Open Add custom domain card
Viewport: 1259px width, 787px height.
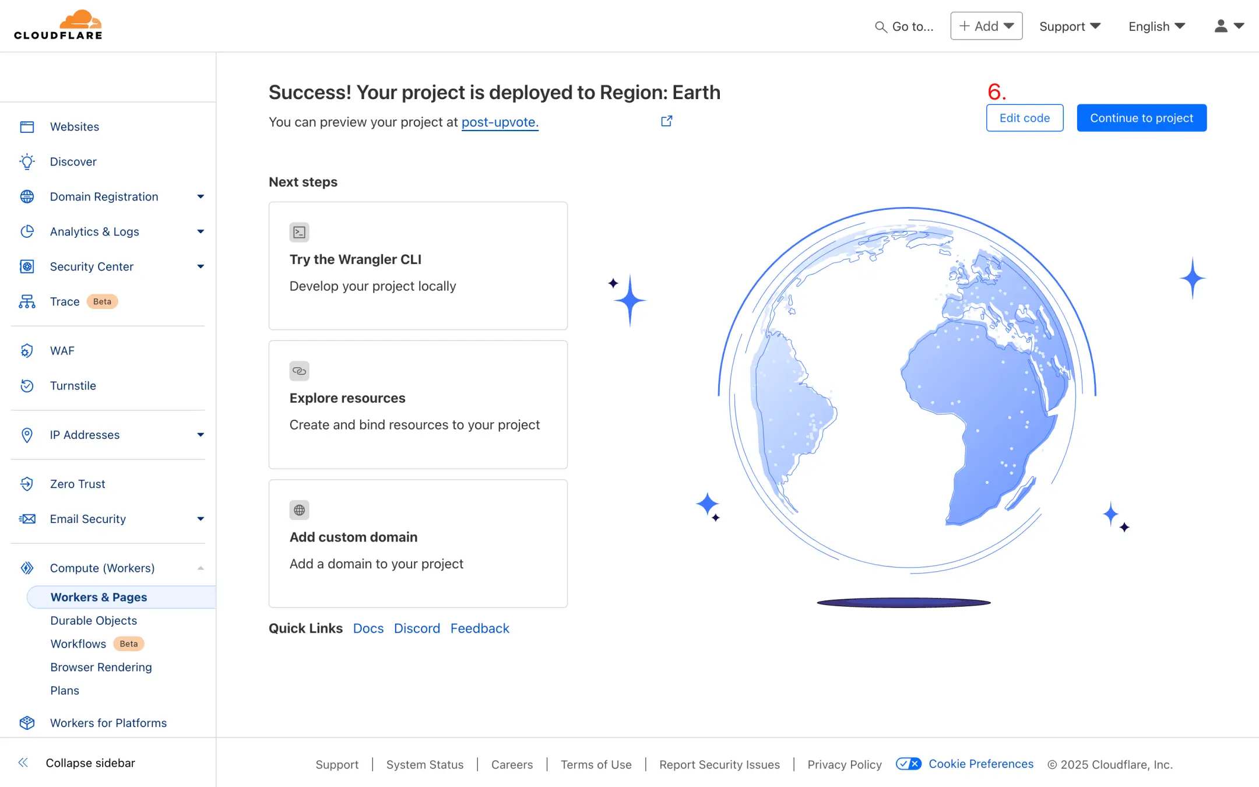click(x=418, y=543)
